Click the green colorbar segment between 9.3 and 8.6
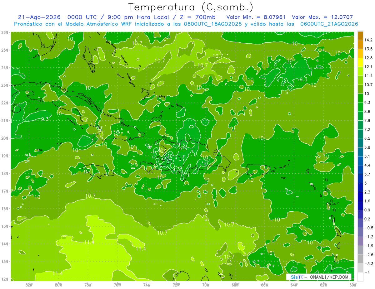This screenshot has height=289, width=375. 360,107
